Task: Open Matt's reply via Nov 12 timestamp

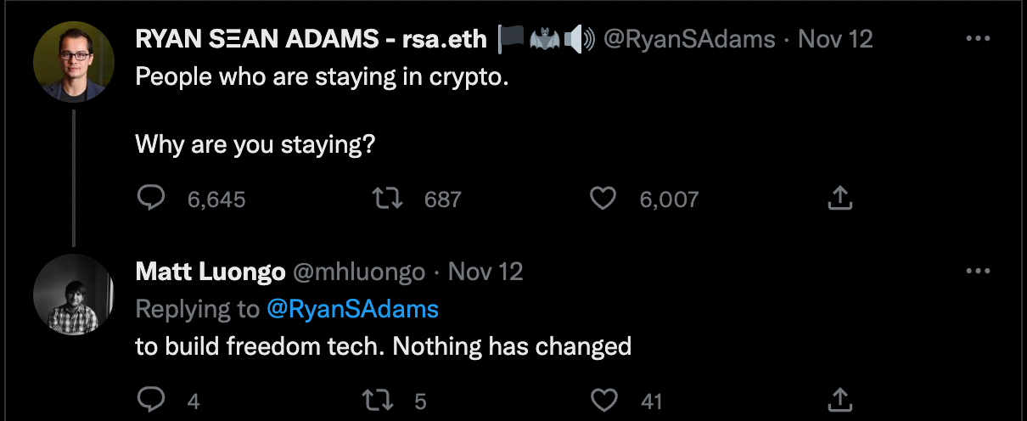Action: click(485, 272)
